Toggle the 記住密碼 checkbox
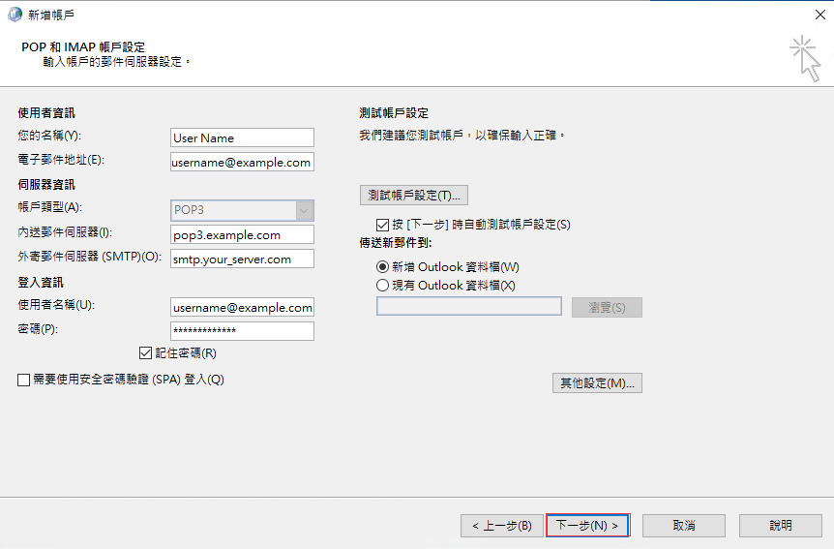The height and width of the screenshot is (549, 834). pos(146,353)
